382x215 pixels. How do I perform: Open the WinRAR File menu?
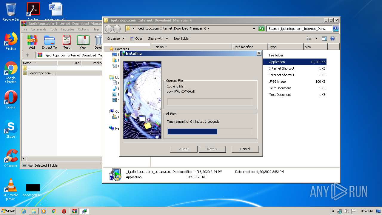(x=25, y=29)
